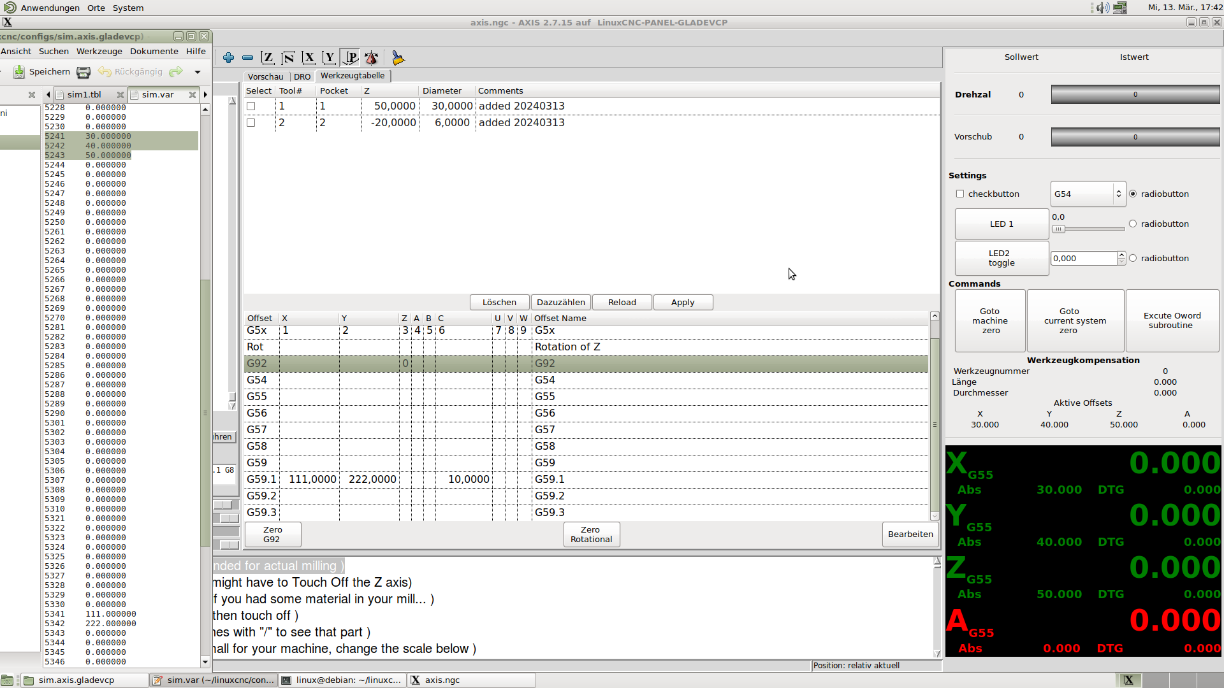Select the Y view icon
The image size is (1224, 688).
[329, 58]
